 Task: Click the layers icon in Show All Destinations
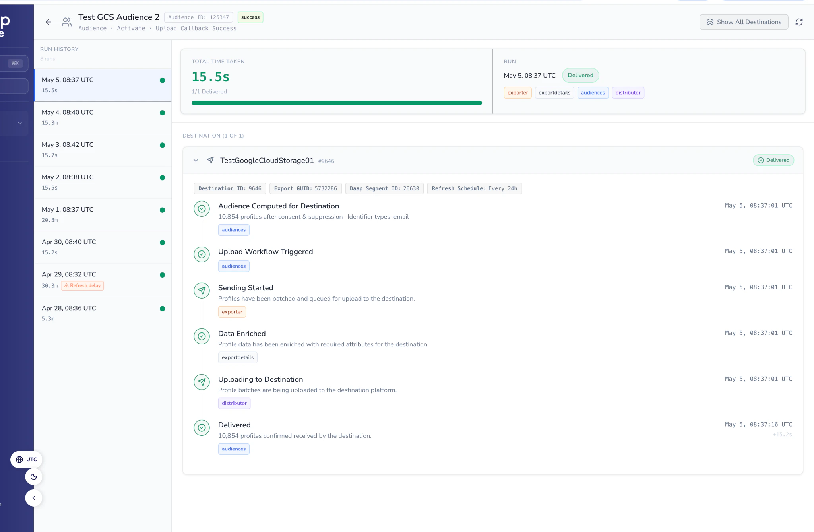[x=710, y=22]
